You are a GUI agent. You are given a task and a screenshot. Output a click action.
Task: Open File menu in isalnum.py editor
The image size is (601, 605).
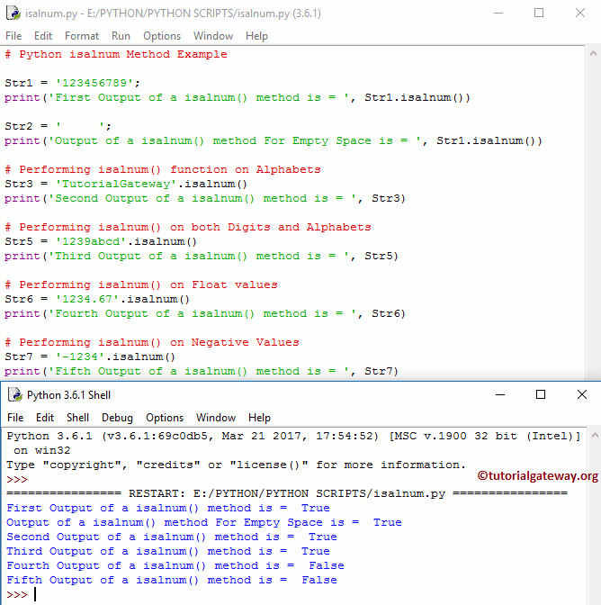(x=13, y=36)
